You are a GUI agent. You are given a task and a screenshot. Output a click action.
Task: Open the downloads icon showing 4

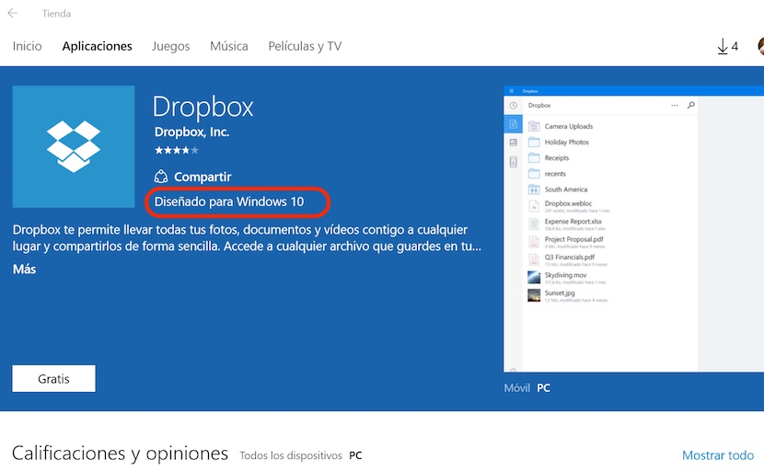[727, 46]
